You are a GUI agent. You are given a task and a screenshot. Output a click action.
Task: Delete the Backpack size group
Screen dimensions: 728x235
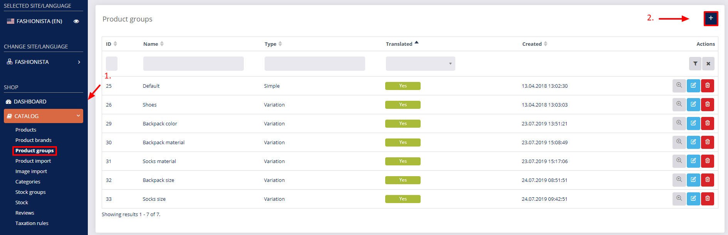pos(708,180)
